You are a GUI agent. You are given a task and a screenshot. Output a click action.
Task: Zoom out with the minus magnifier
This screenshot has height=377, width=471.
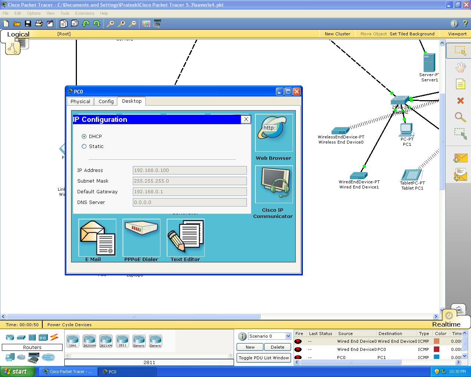pyautogui.click(x=132, y=24)
